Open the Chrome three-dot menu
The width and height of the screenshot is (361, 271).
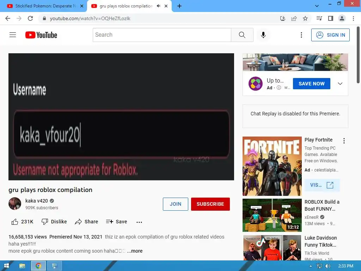coord(353,18)
